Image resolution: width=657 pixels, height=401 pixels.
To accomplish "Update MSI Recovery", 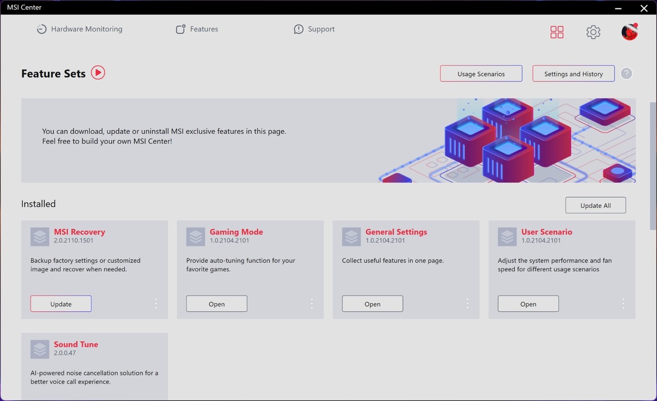I will 61,304.
